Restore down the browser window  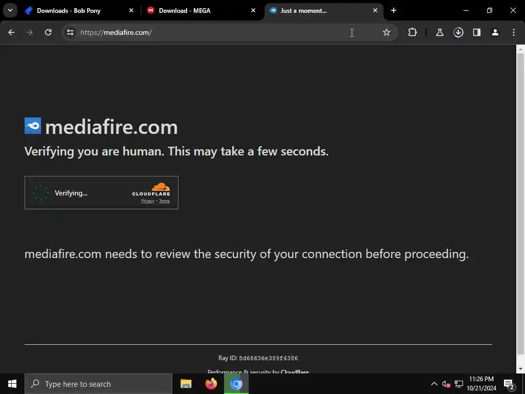pyautogui.click(x=490, y=10)
